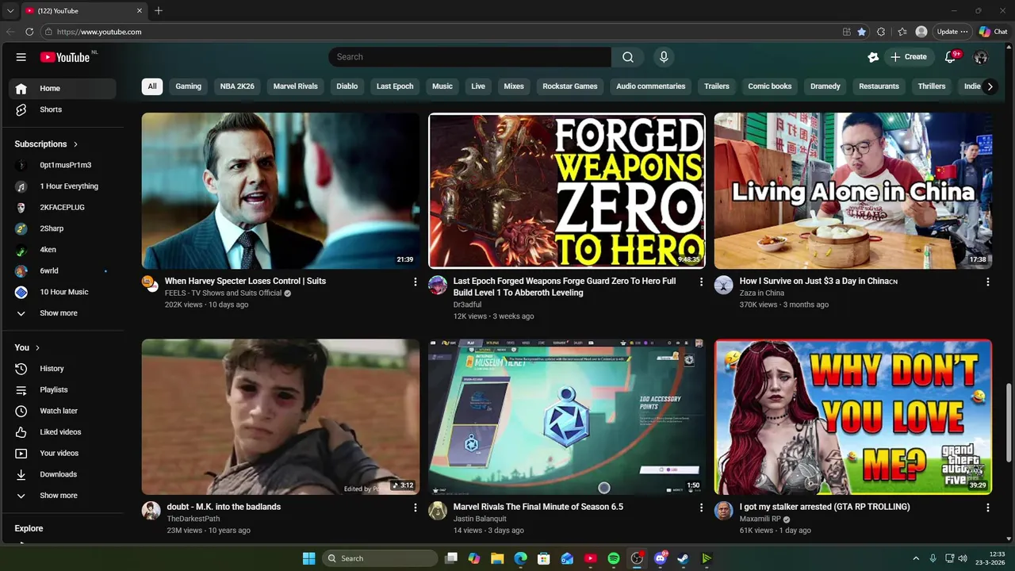Screen dimensions: 1015x571
Task: Select the Rockstar Games category chip
Action: point(570,86)
